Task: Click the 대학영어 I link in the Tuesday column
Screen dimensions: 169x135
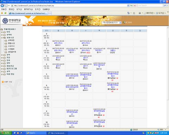Action: click(x=72, y=50)
